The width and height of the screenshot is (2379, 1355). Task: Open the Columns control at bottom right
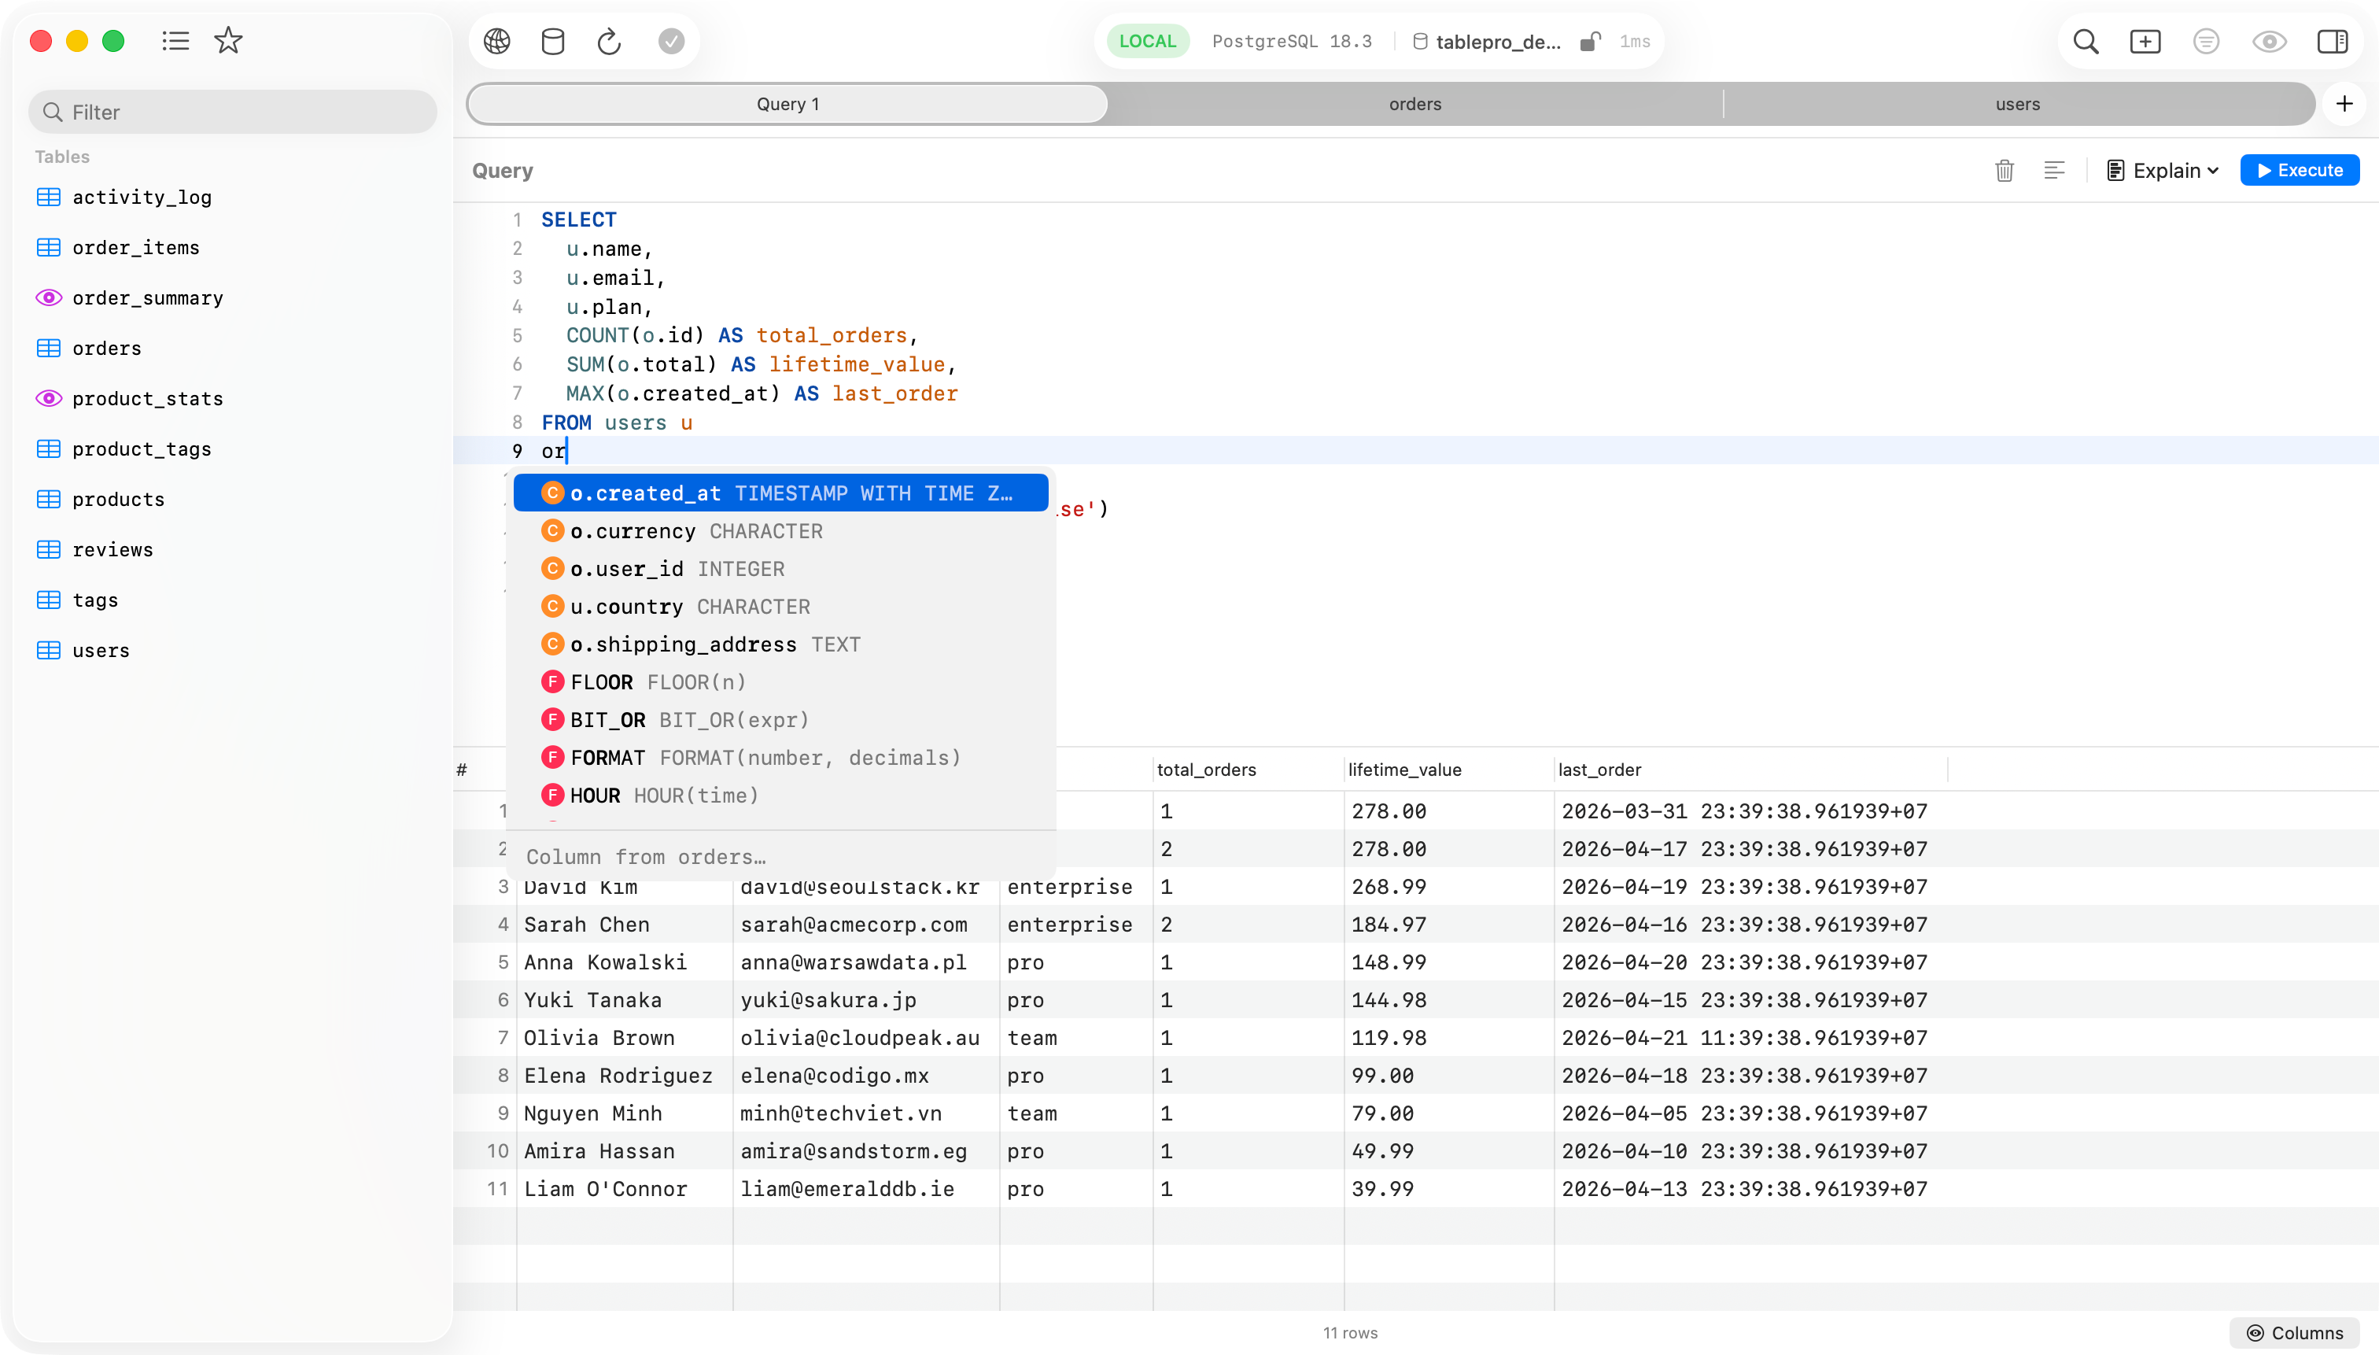pos(2292,1333)
